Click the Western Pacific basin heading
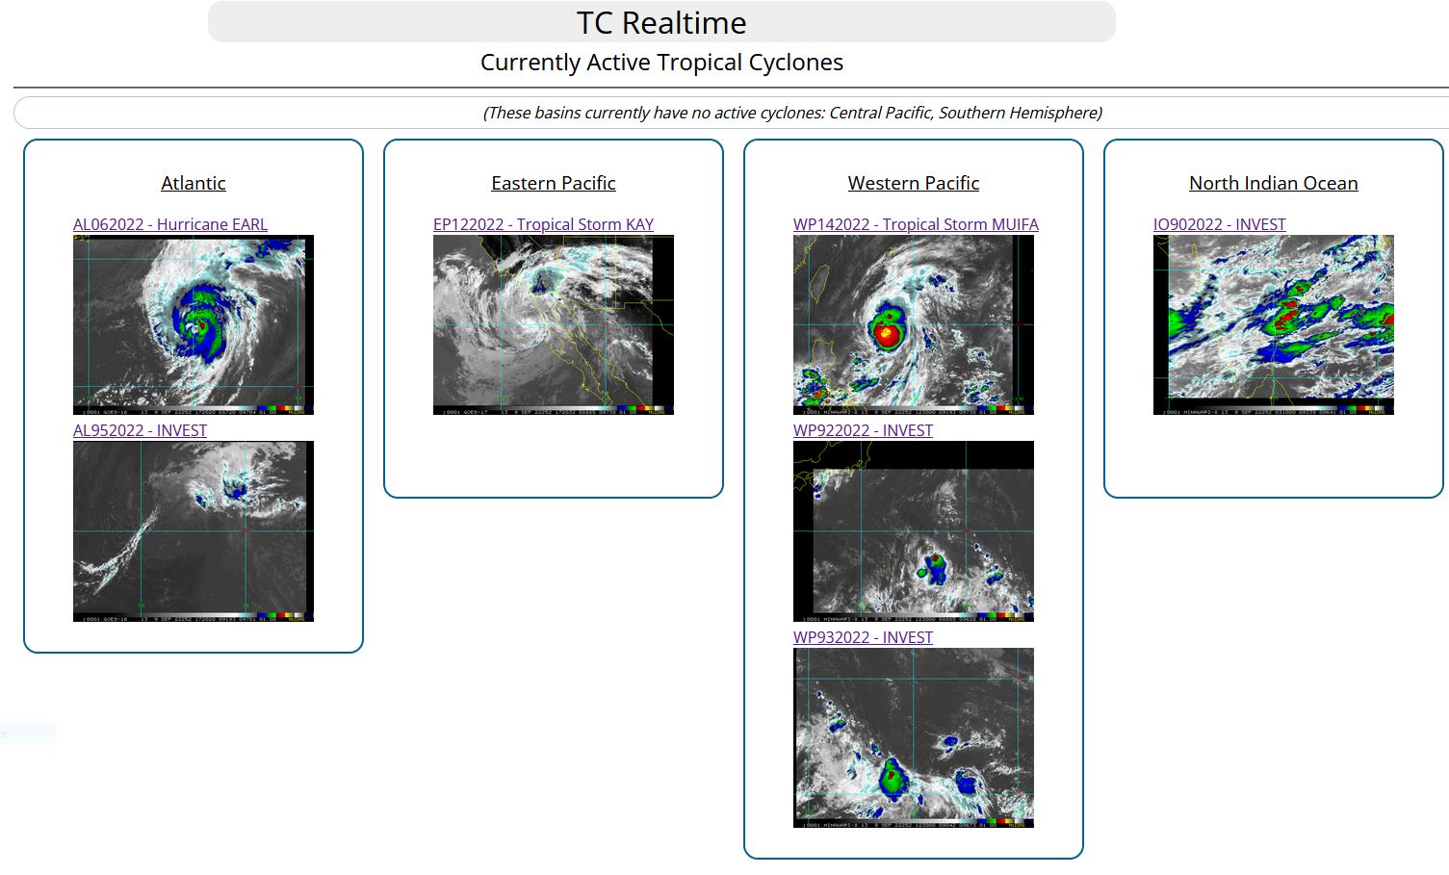The height and width of the screenshot is (875, 1449). pos(914,183)
